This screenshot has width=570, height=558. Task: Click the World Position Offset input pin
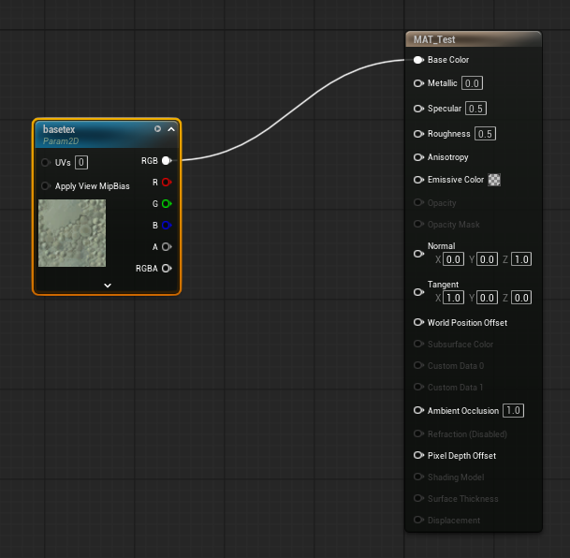[x=418, y=322]
